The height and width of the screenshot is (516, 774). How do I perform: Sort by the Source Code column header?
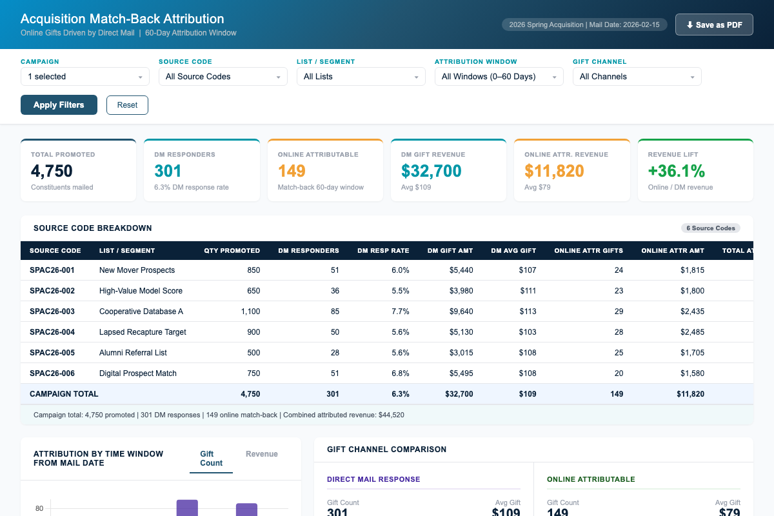click(55, 250)
